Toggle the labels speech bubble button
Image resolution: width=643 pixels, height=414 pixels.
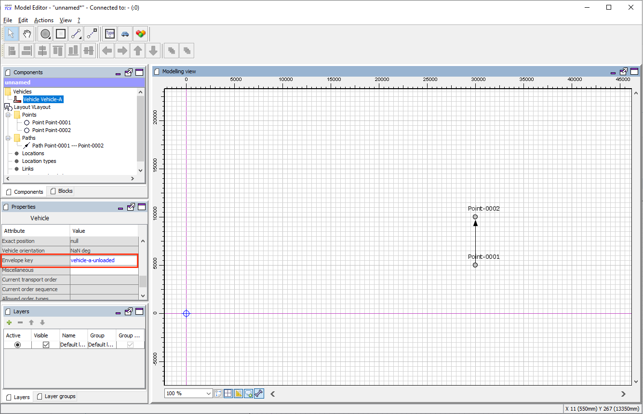pos(249,393)
